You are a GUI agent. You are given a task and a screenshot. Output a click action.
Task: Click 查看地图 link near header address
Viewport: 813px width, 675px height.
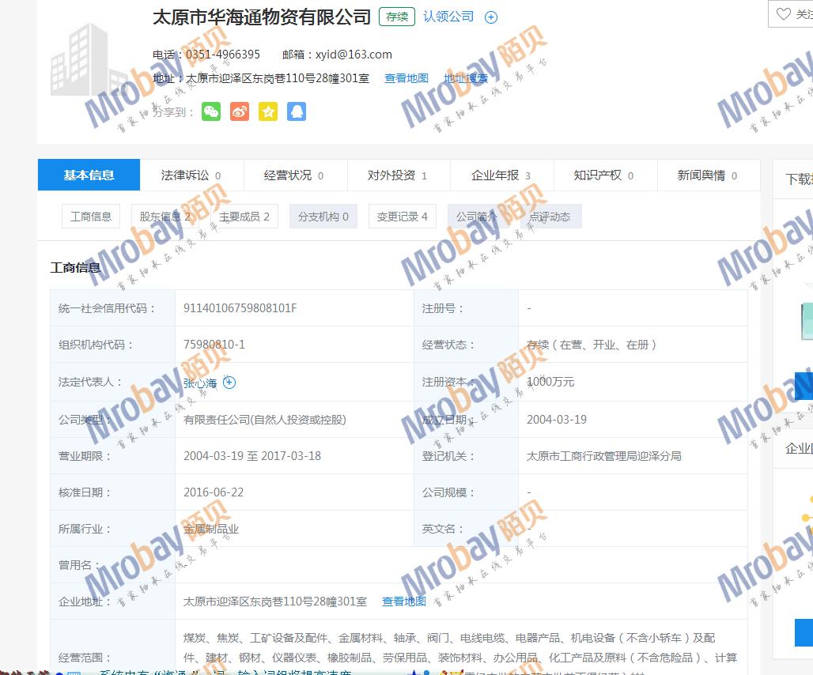(x=406, y=78)
